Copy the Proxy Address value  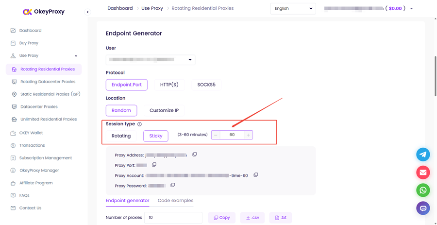click(195, 154)
